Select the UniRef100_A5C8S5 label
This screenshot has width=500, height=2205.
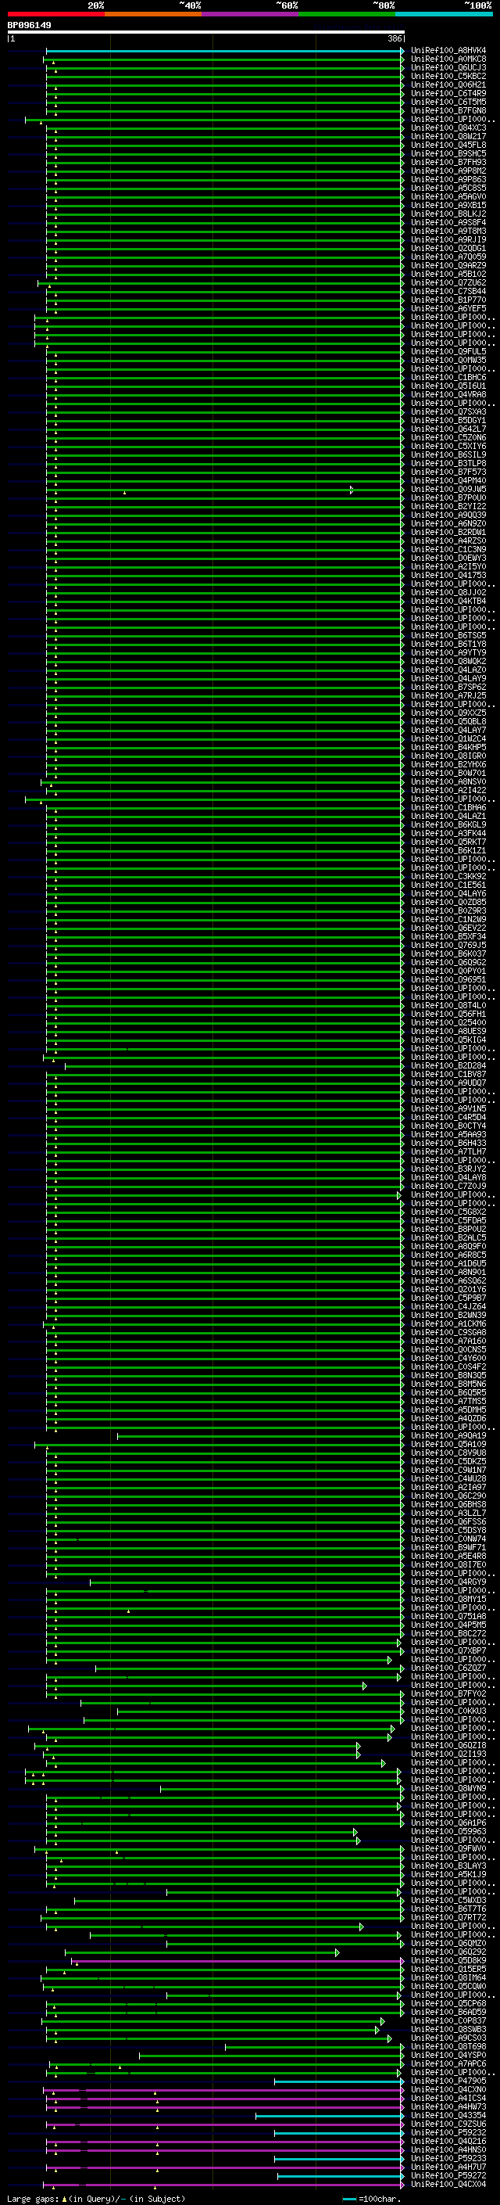click(448, 188)
